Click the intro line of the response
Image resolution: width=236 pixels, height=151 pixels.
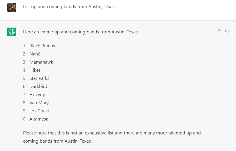pos(81,32)
